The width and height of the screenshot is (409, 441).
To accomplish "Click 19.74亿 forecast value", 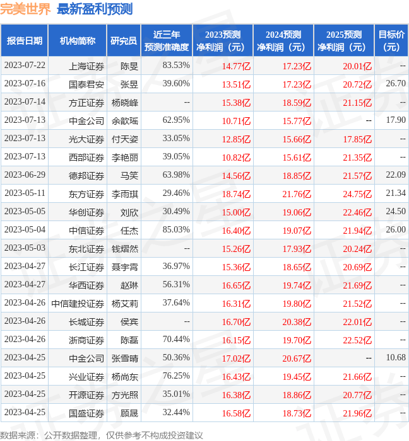I will 297,285.
